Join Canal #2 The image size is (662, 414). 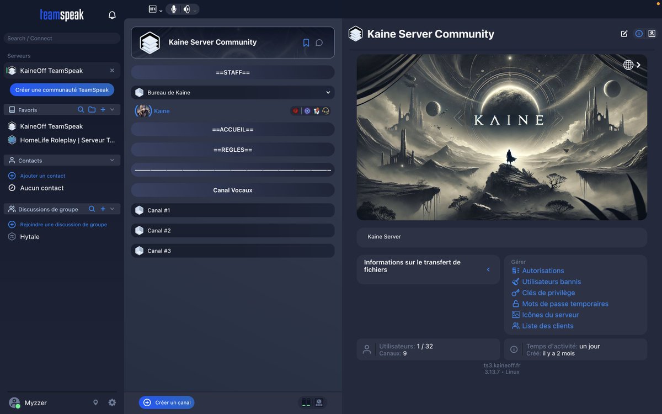click(x=233, y=231)
